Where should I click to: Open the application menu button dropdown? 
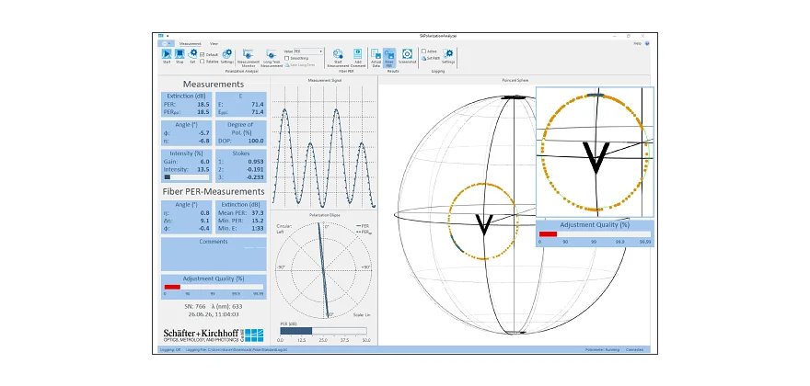(166, 43)
